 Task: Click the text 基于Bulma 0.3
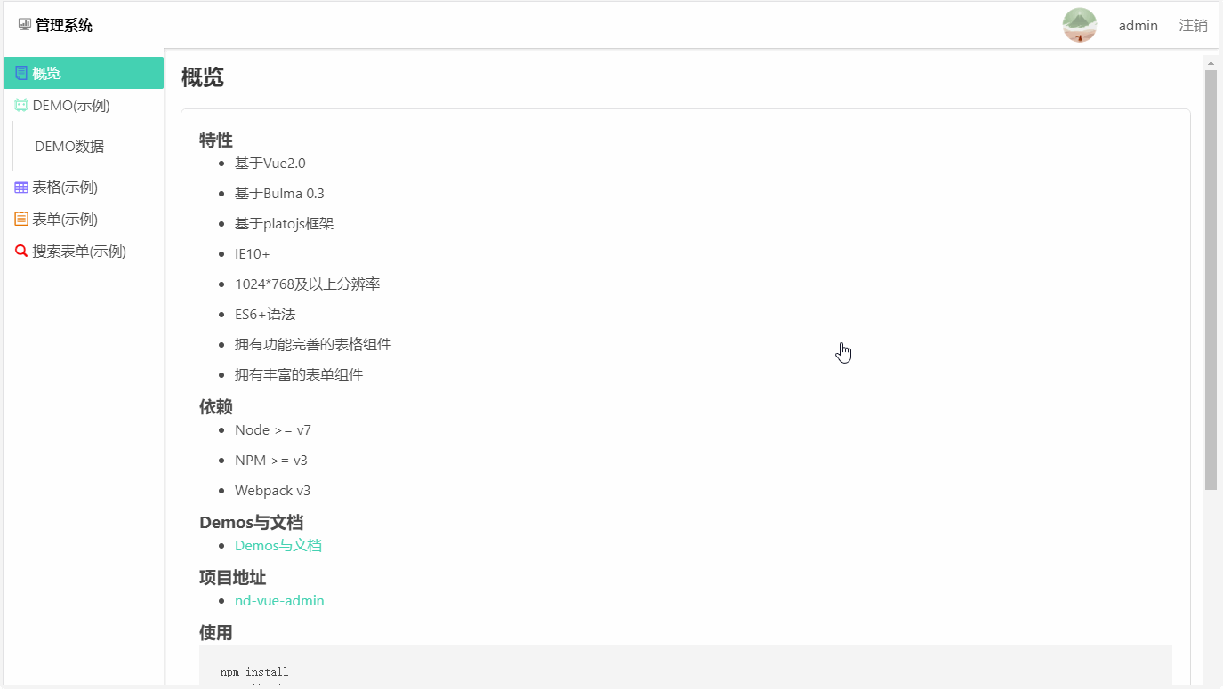pos(279,193)
